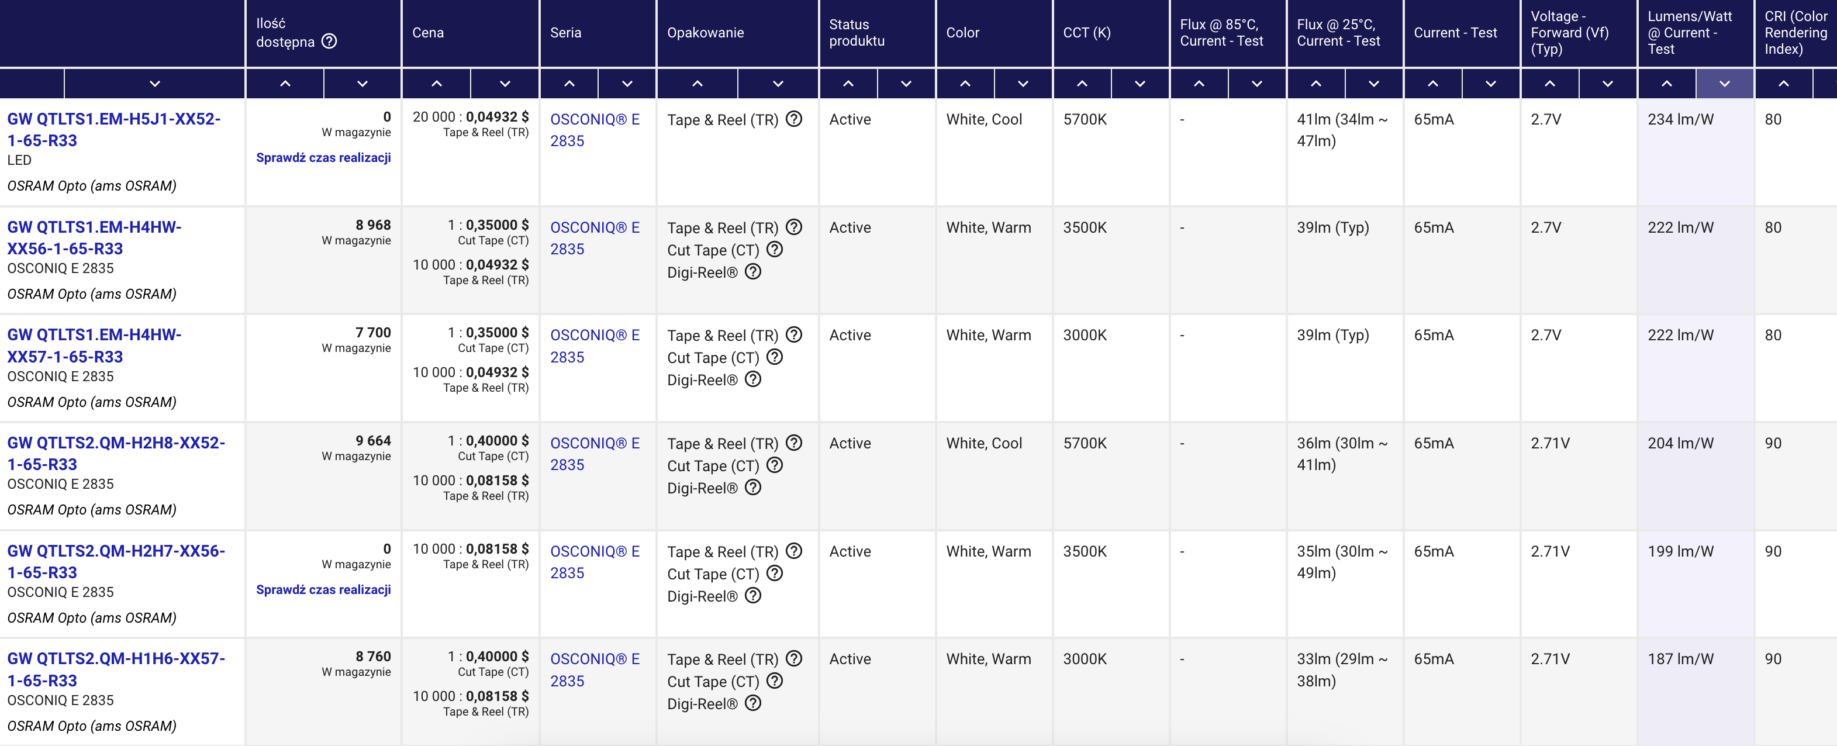The width and height of the screenshot is (1837, 746).
Task: Sort Current - Test column descending
Action: pos(1490,84)
